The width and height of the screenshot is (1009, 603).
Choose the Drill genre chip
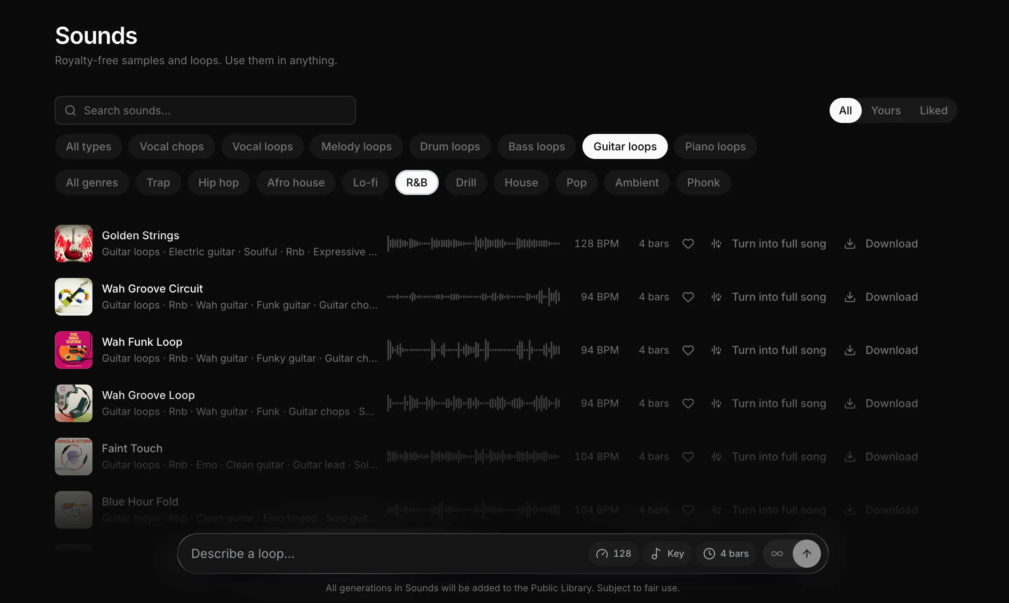pos(466,183)
